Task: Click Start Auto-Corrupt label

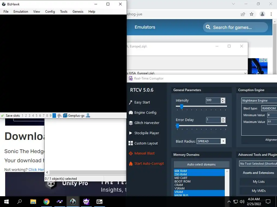Action: coord(149,164)
